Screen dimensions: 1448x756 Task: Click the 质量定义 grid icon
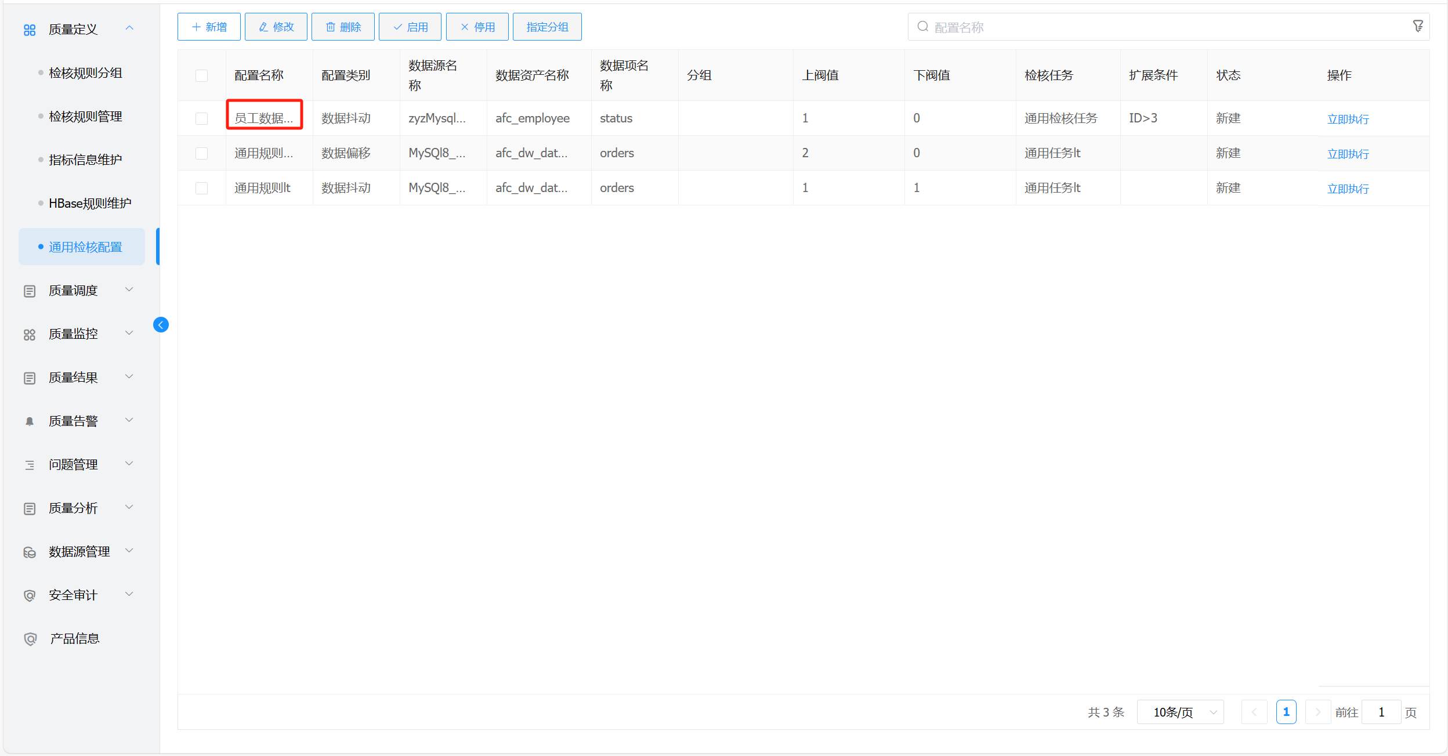(x=30, y=30)
